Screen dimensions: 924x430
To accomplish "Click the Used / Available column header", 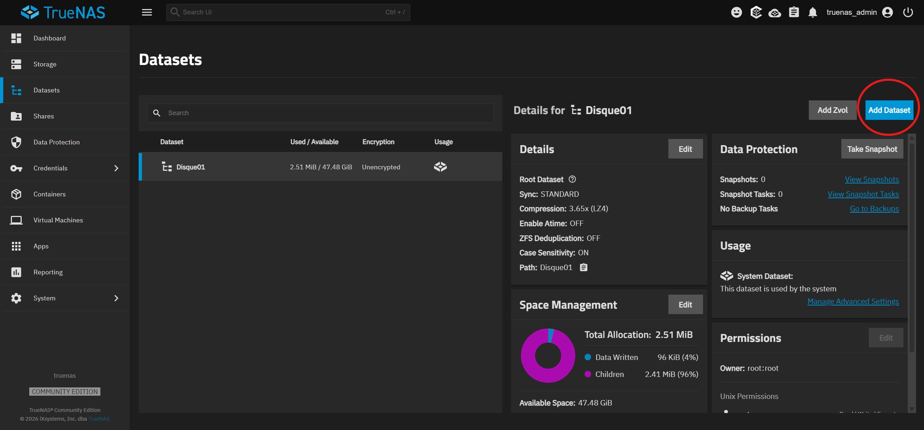I will tap(314, 142).
